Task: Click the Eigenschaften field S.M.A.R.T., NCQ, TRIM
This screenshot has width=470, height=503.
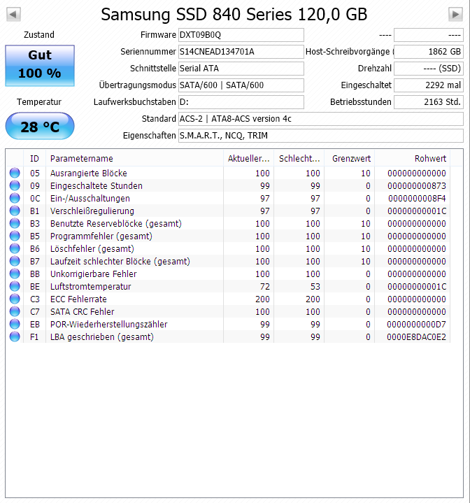Action: [x=321, y=136]
